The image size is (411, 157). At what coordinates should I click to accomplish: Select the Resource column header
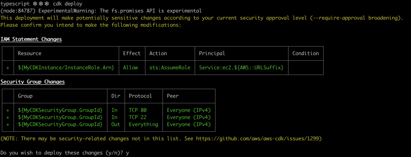[x=30, y=53]
